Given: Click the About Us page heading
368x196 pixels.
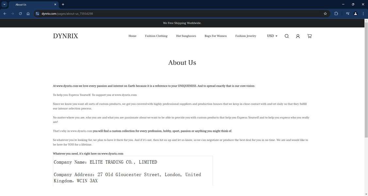Looking at the screenshot, I should point(182,63).
